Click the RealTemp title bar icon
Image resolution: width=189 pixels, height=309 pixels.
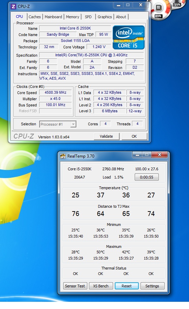click(63, 156)
